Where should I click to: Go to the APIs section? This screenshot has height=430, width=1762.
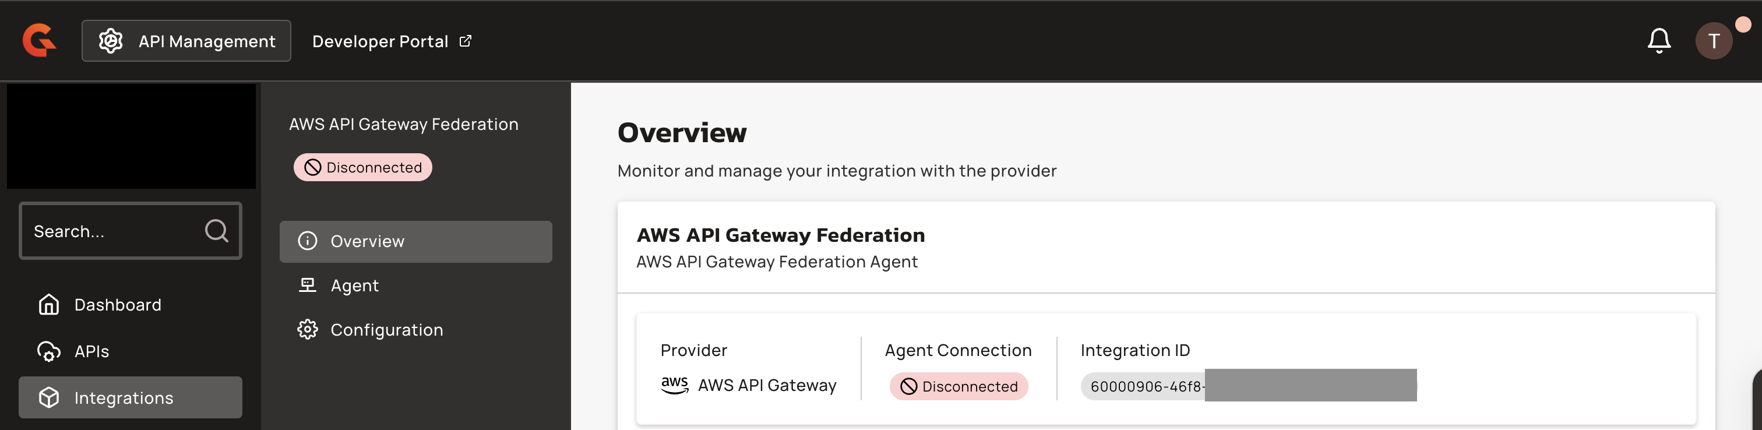click(x=91, y=351)
